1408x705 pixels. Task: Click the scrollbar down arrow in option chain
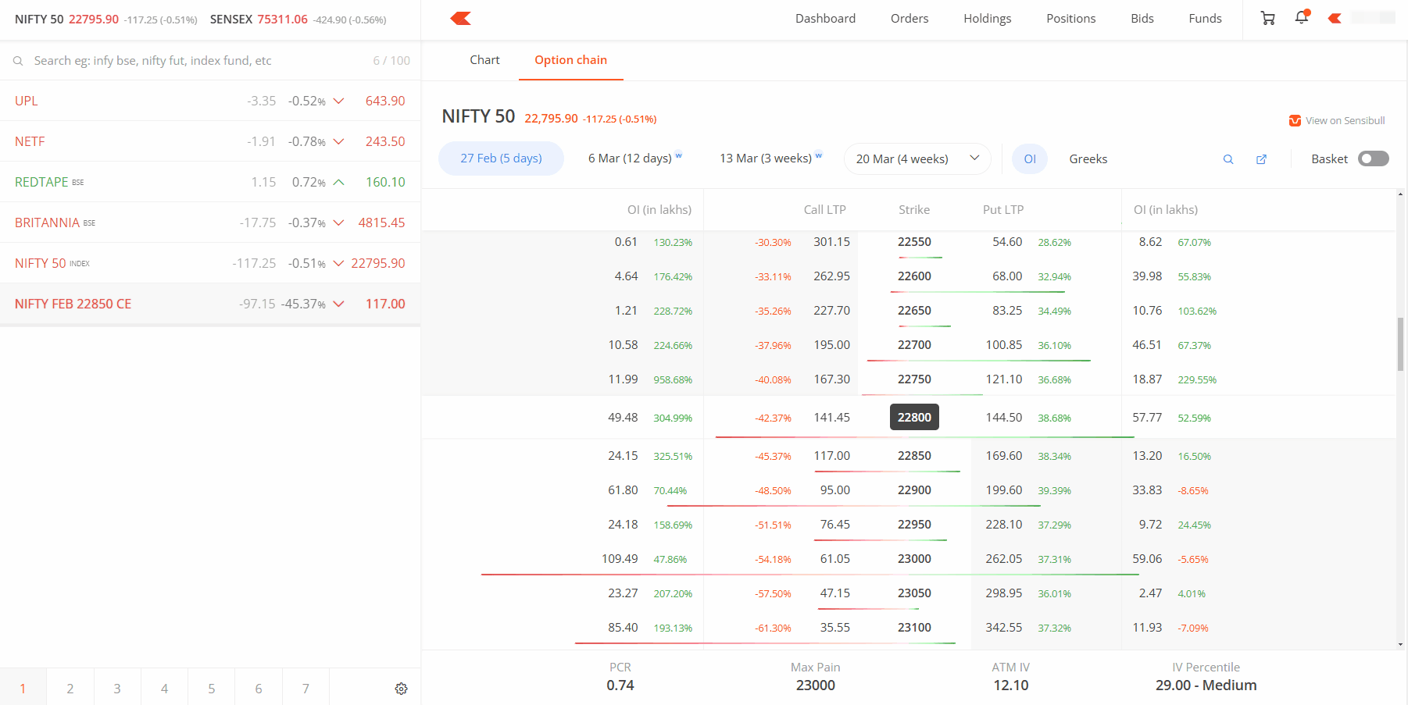pyautogui.click(x=1400, y=644)
